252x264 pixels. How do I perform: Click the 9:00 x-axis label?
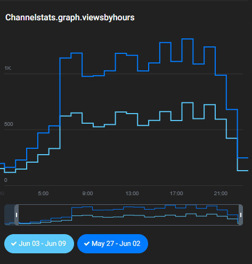click(87, 194)
